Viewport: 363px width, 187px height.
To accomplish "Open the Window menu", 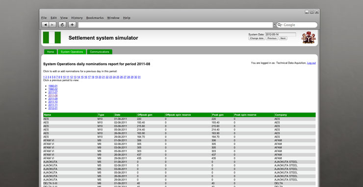I will 113,18.
